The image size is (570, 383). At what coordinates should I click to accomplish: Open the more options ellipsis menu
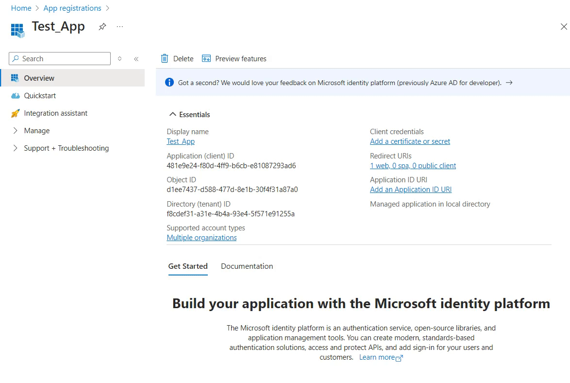(x=119, y=27)
